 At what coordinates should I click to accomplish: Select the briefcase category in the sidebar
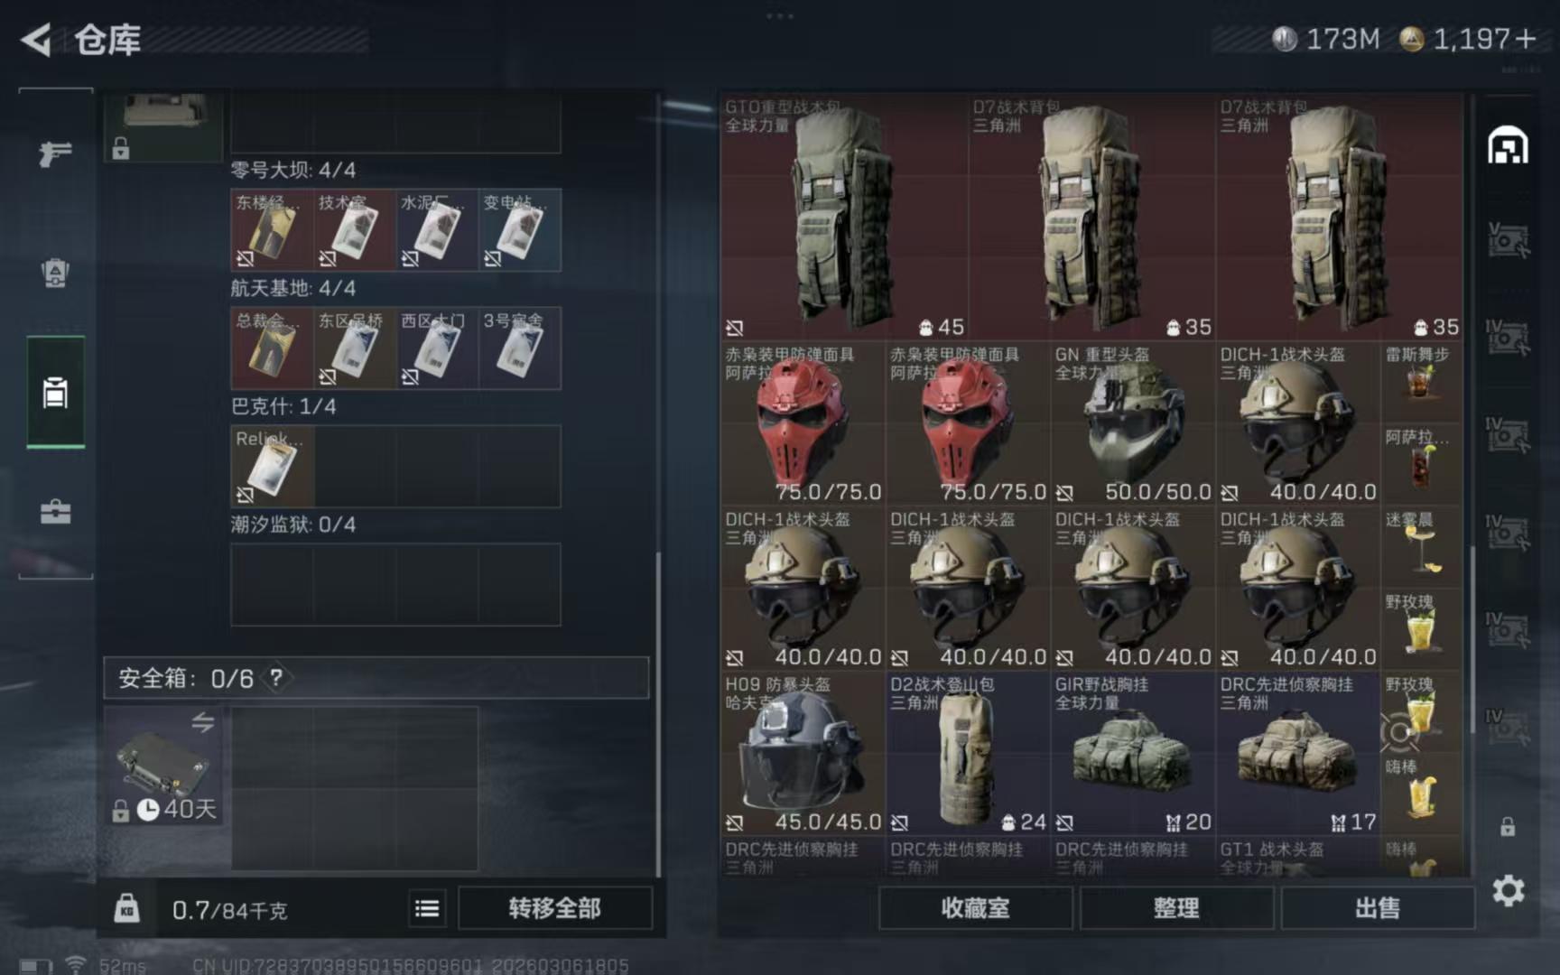55,512
